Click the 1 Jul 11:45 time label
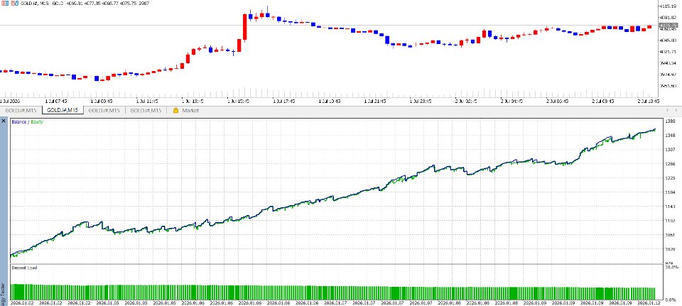This screenshot has width=682, height=306. click(147, 101)
